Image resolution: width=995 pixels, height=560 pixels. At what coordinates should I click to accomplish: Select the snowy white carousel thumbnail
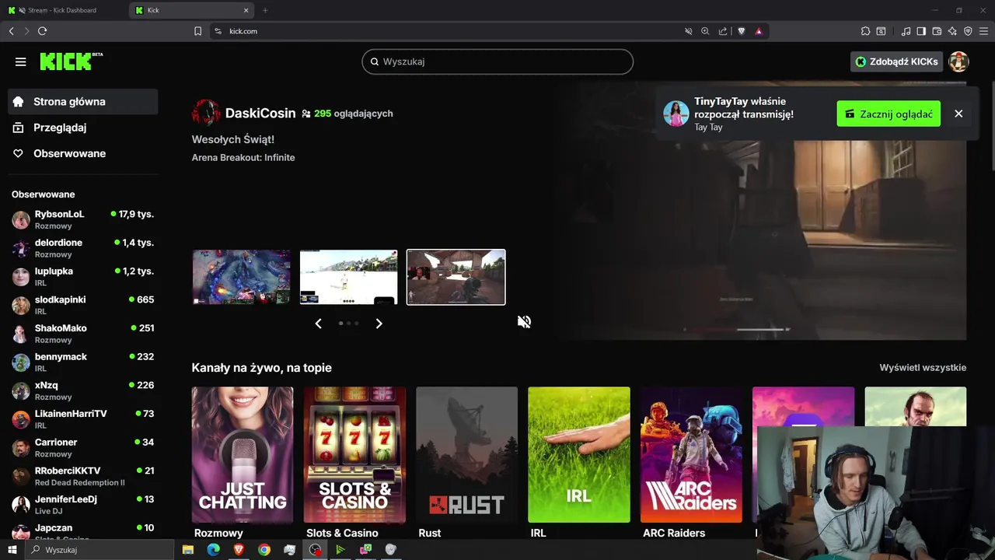[x=349, y=277]
